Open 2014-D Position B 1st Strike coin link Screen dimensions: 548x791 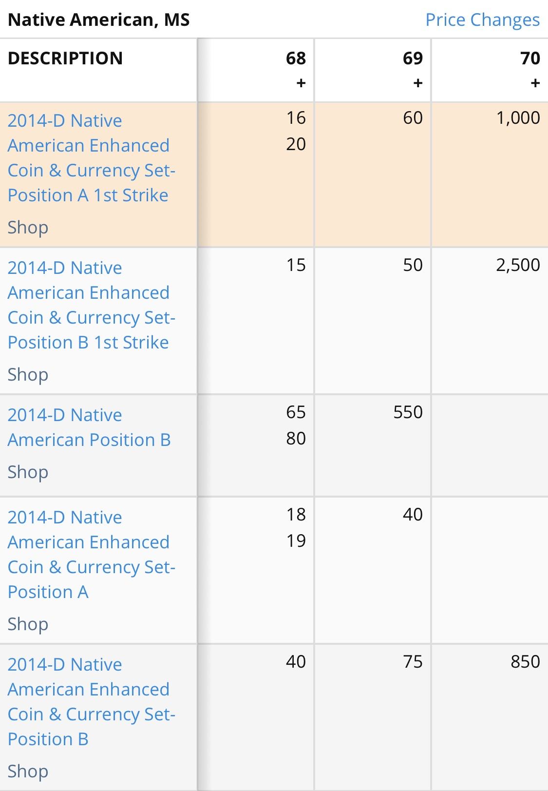[92, 305]
